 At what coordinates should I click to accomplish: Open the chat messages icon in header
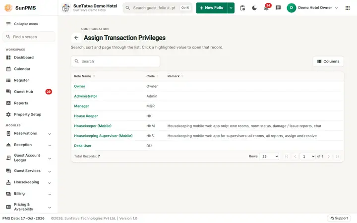(x=278, y=8)
